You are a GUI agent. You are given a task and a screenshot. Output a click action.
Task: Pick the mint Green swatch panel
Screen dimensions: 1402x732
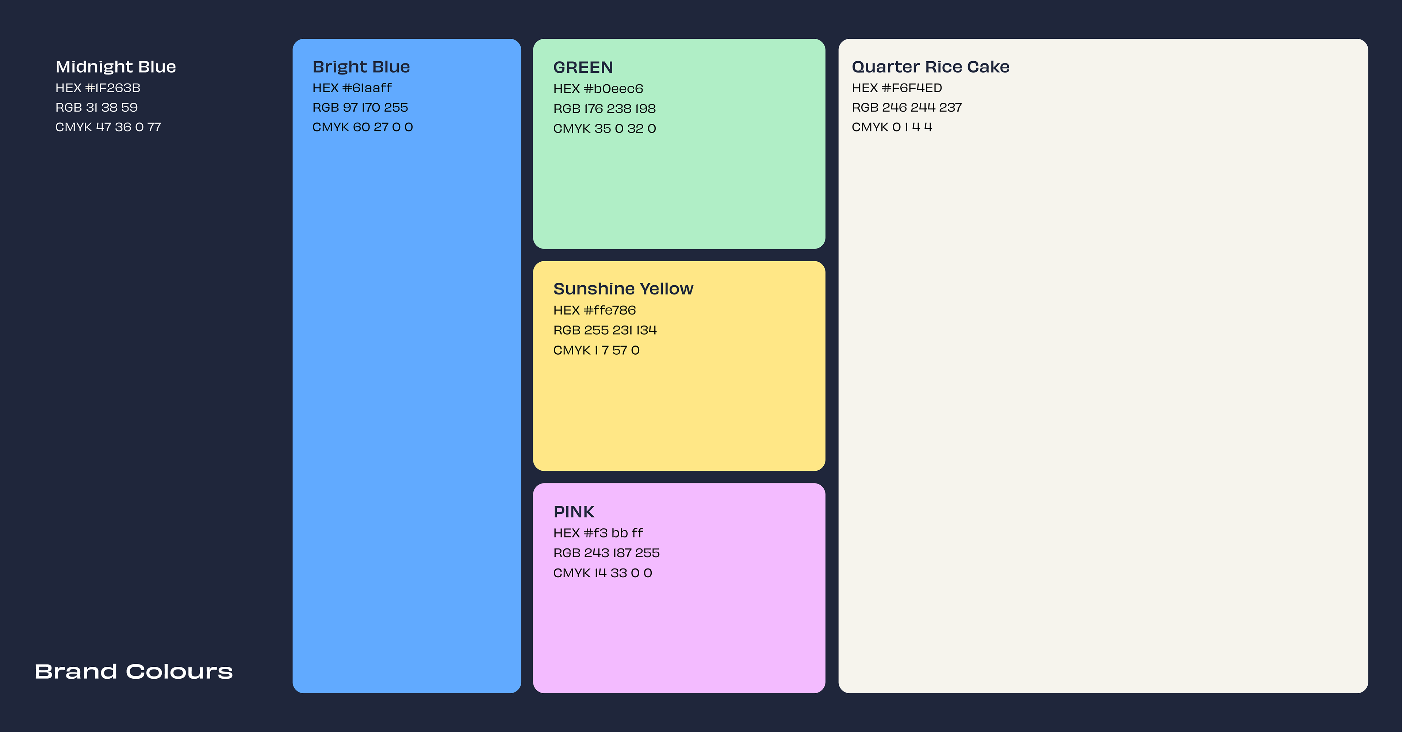[679, 143]
